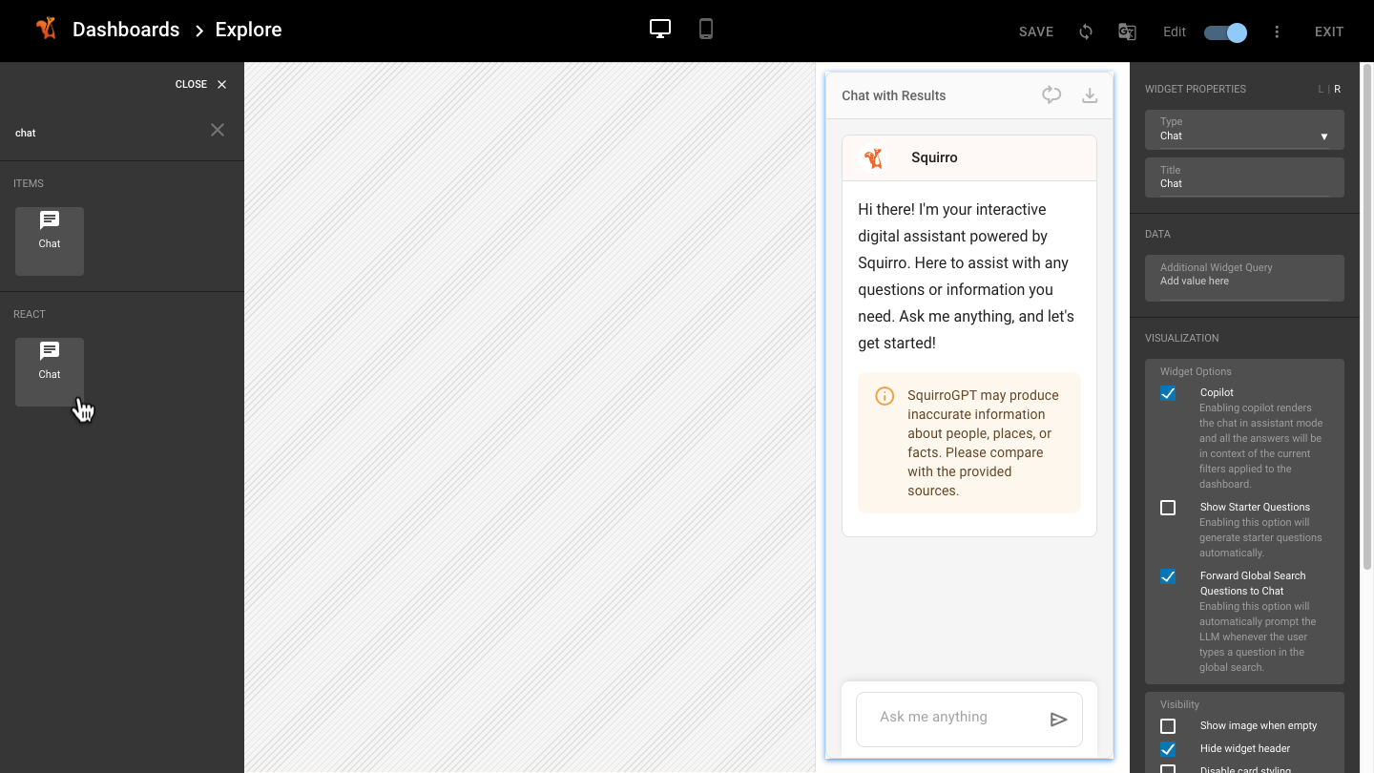The image size is (1374, 773).
Task: Open the Explore breadcrumb
Action: (248, 30)
